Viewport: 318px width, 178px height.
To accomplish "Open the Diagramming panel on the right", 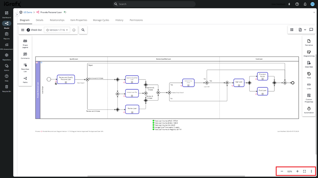I will 309,54.
